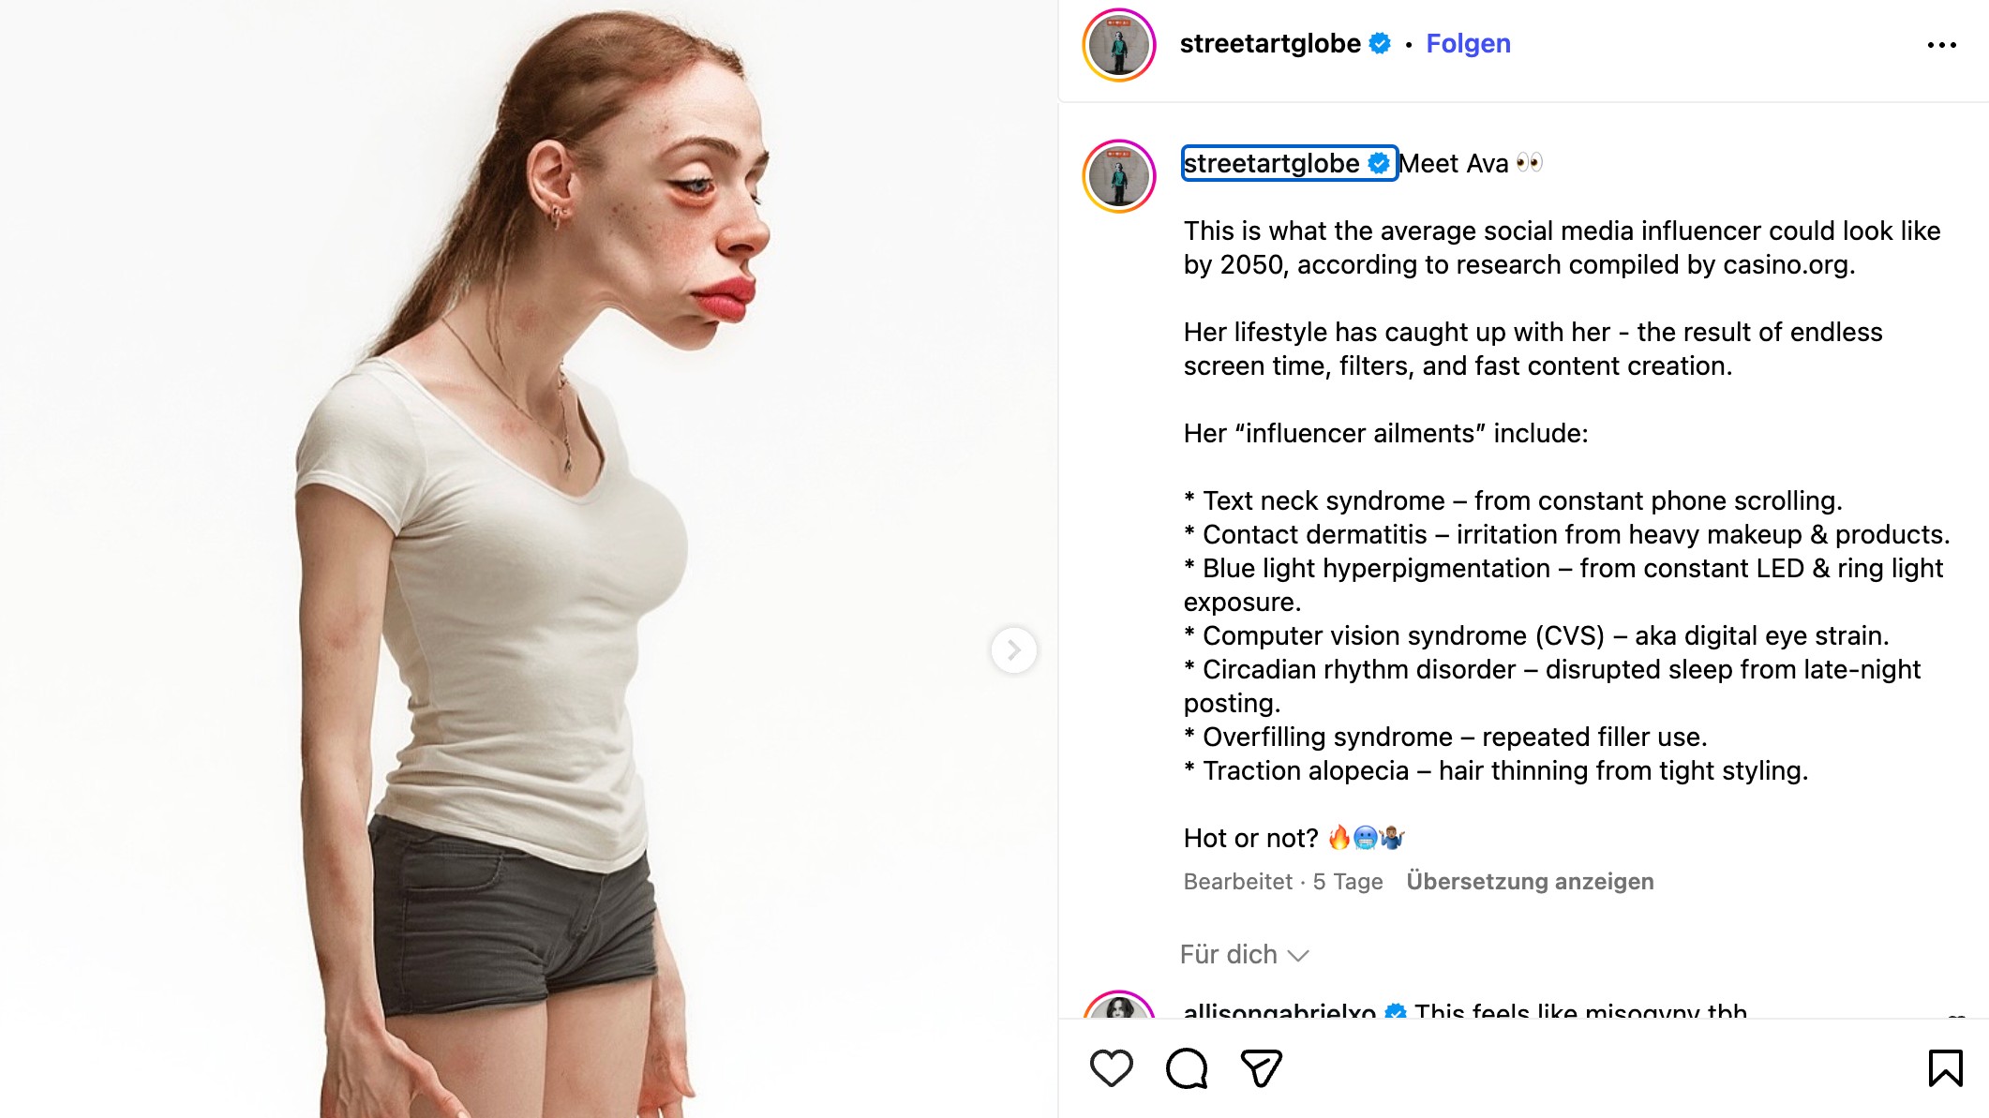Click the verified badge in the post header

[x=1380, y=43]
